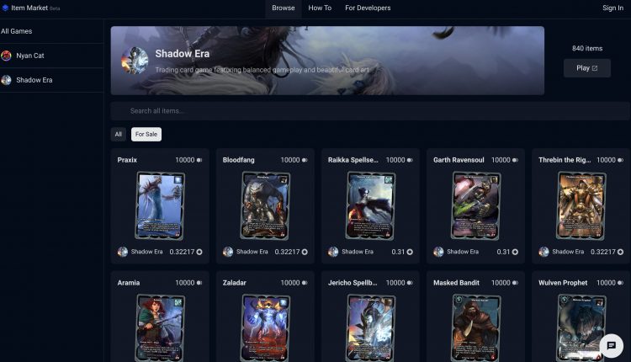Click the coin icon beside Raikka 0.31 price

(x=410, y=252)
